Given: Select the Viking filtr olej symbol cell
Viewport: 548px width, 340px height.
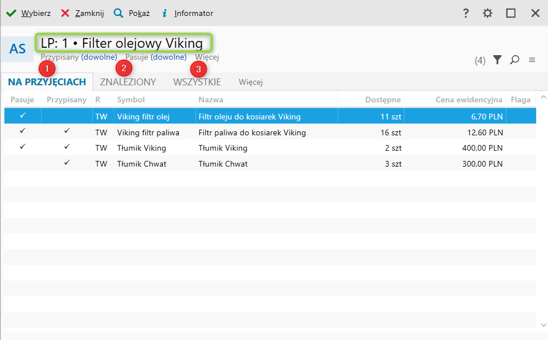Looking at the screenshot, I should pyautogui.click(x=144, y=117).
